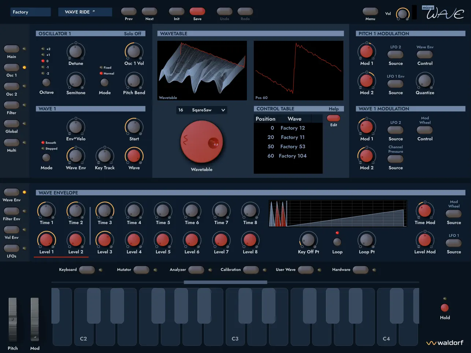
Task: Switch to the Main page
Action: point(11,49)
